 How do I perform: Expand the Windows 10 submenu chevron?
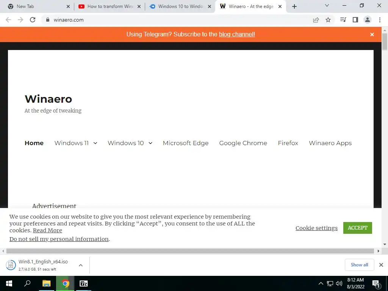click(150, 143)
